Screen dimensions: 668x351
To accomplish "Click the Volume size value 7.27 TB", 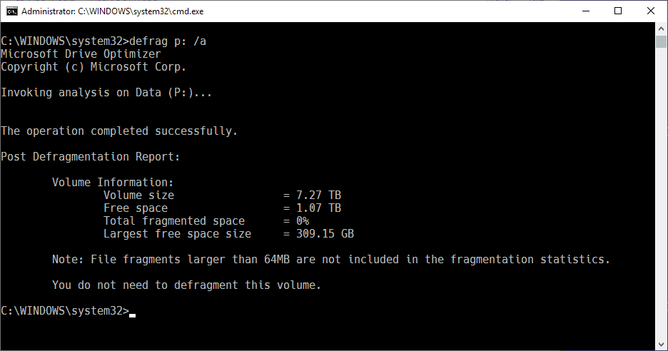I will tap(319, 195).
